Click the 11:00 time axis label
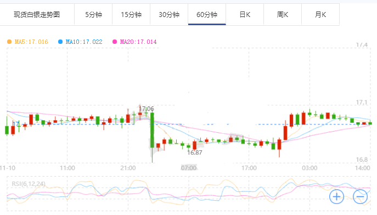This screenshot has width=377, height=215. click(67, 168)
